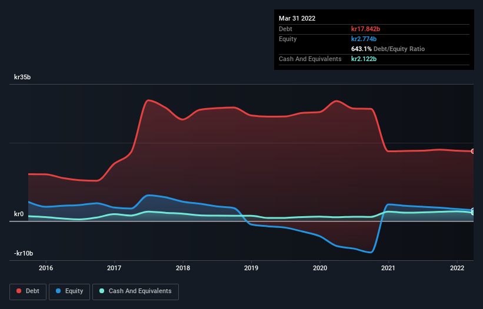
Task: Click the Mar 31 2022 tooltip date
Action: 297,18
